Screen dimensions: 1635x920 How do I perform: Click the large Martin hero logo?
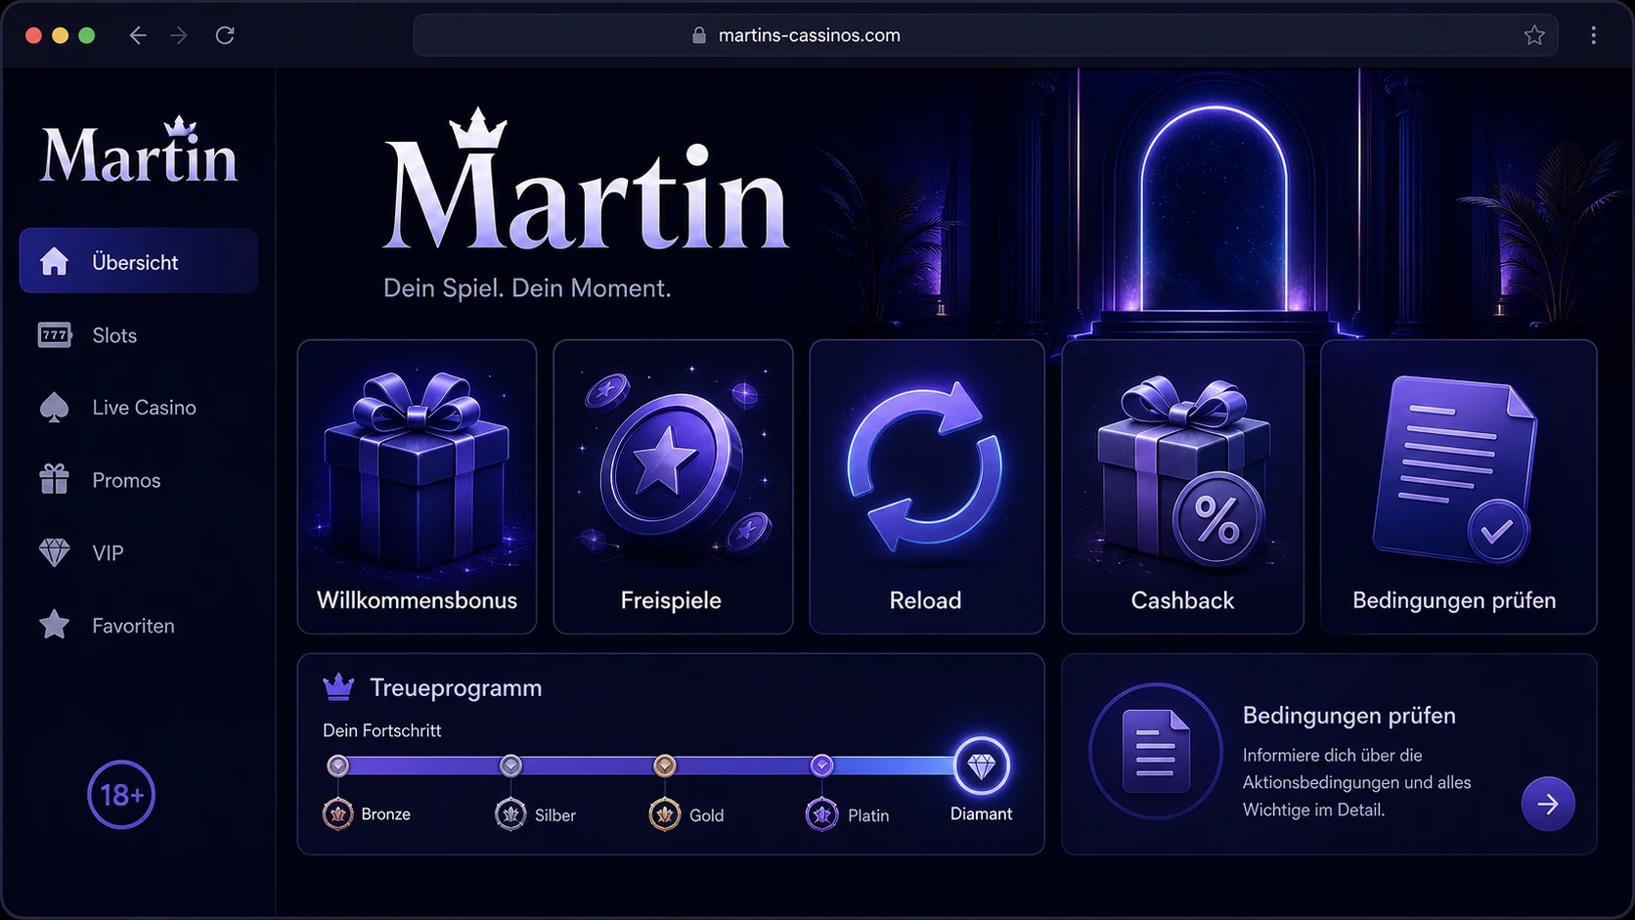(585, 181)
